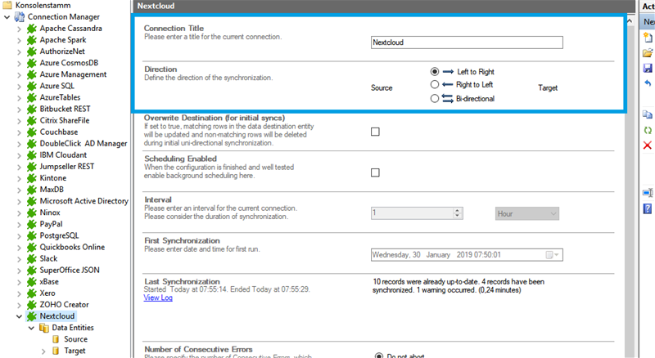Click the save disk icon in Actions pane
This screenshot has height=358, width=655.
[x=648, y=68]
